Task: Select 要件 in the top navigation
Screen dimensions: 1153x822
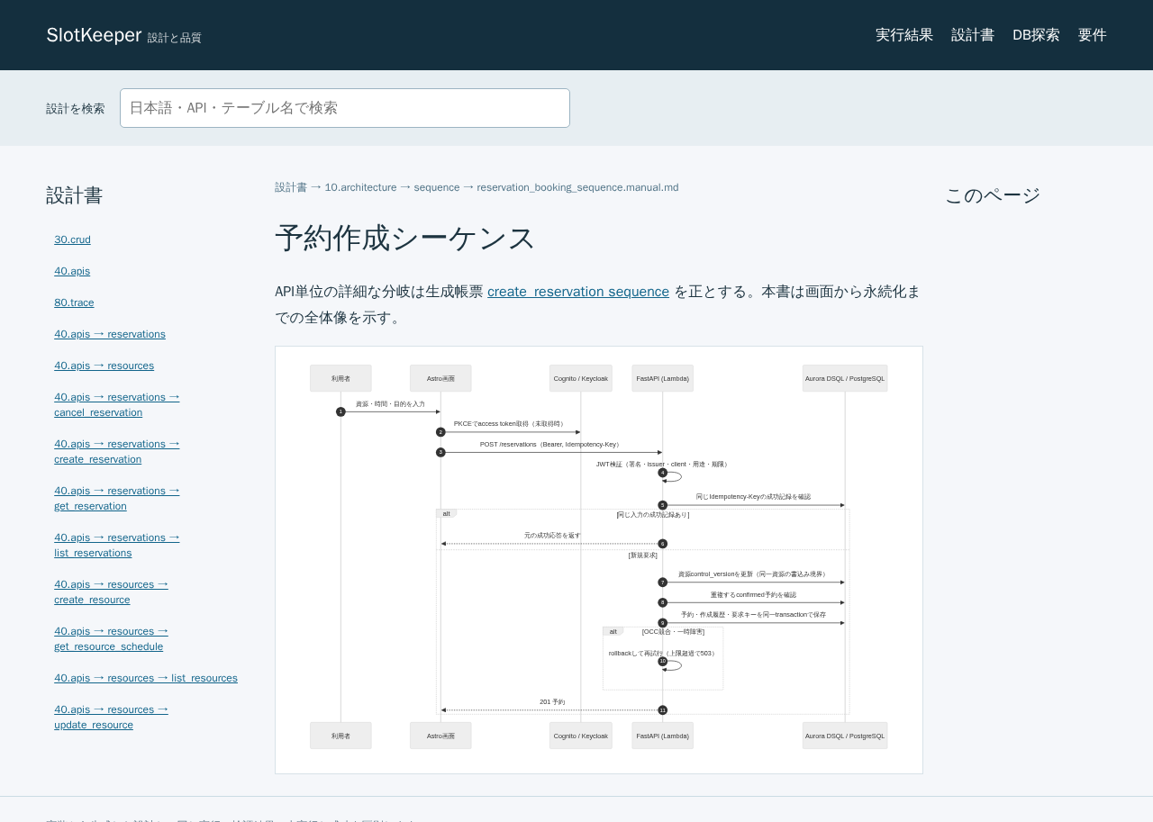Action: point(1093,35)
